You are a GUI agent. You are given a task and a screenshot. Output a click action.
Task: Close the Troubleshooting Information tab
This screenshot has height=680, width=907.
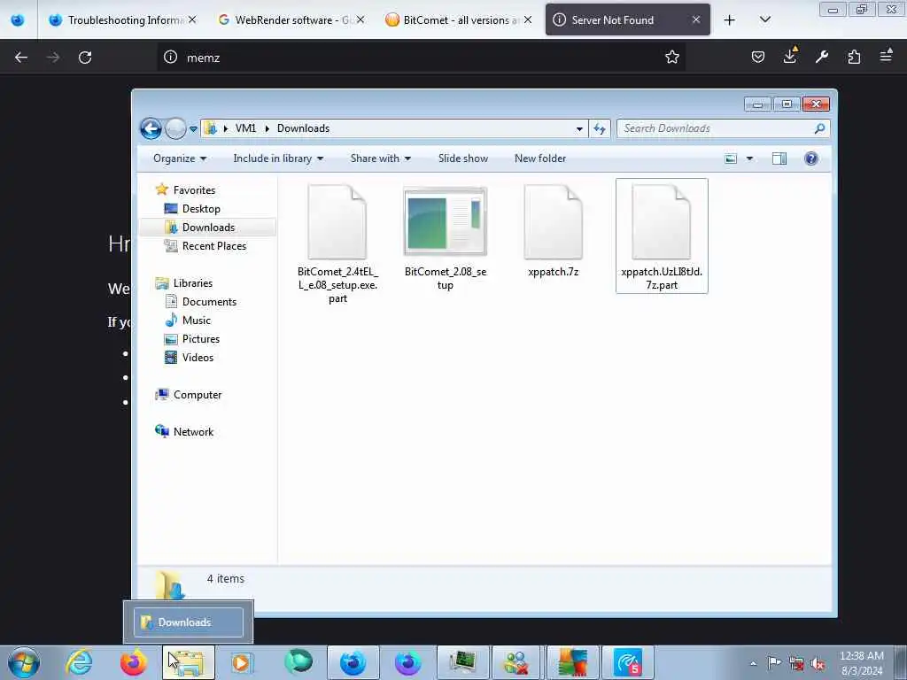coord(192,19)
